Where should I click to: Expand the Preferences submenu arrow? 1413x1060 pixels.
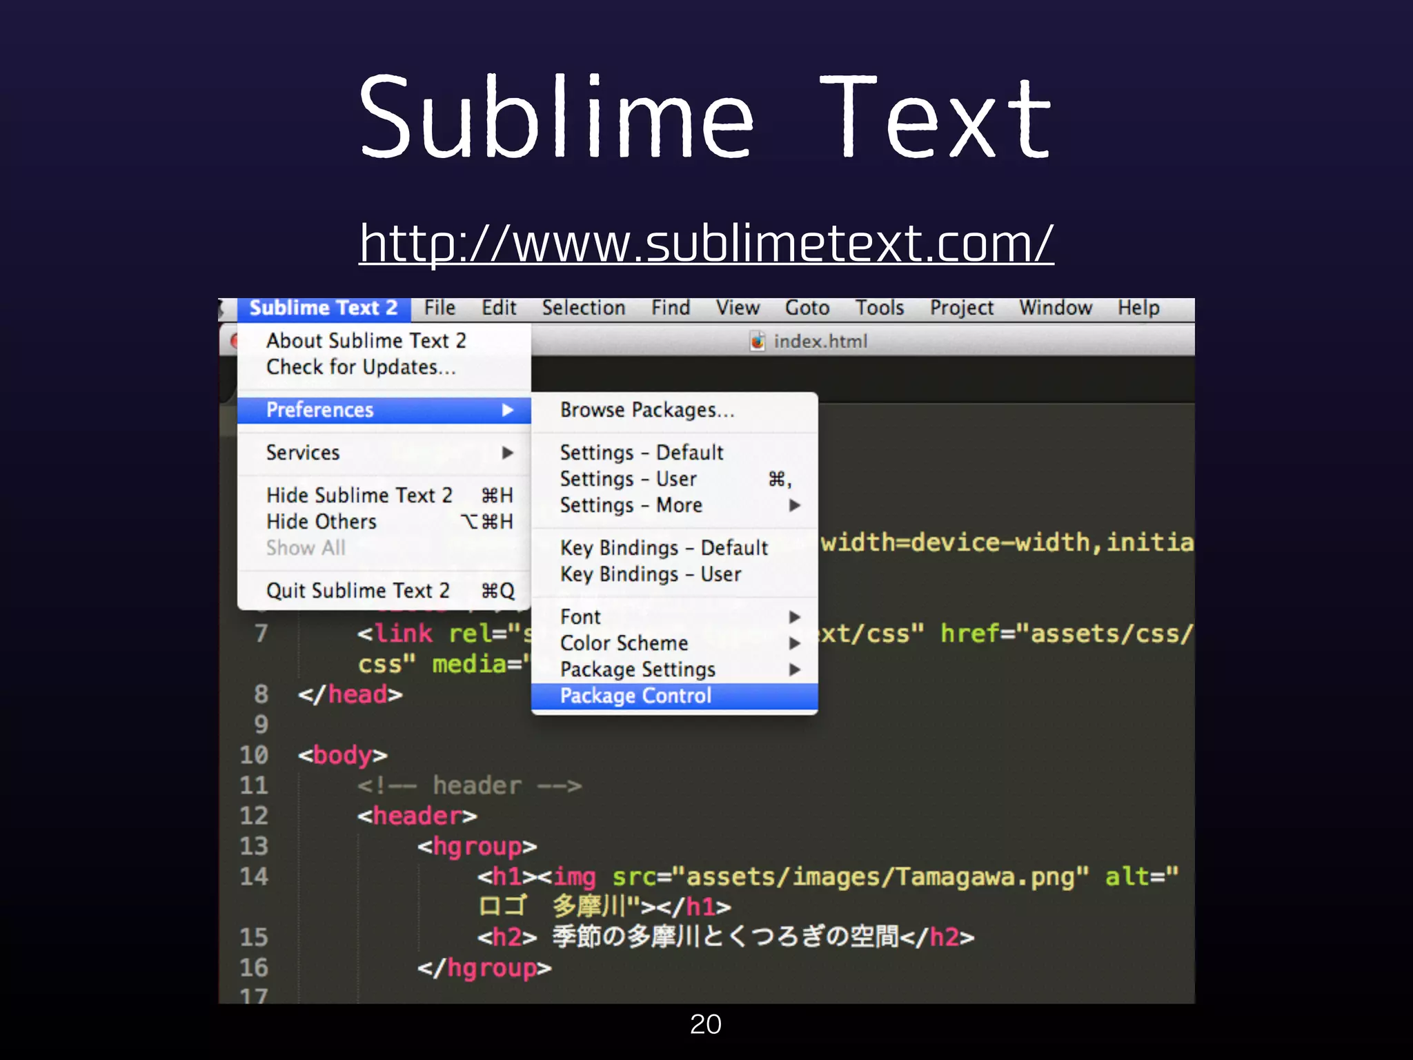508,410
